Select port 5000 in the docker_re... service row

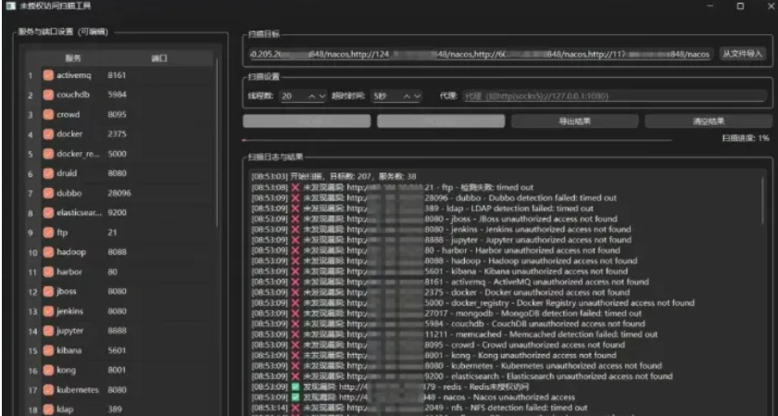click(117, 154)
